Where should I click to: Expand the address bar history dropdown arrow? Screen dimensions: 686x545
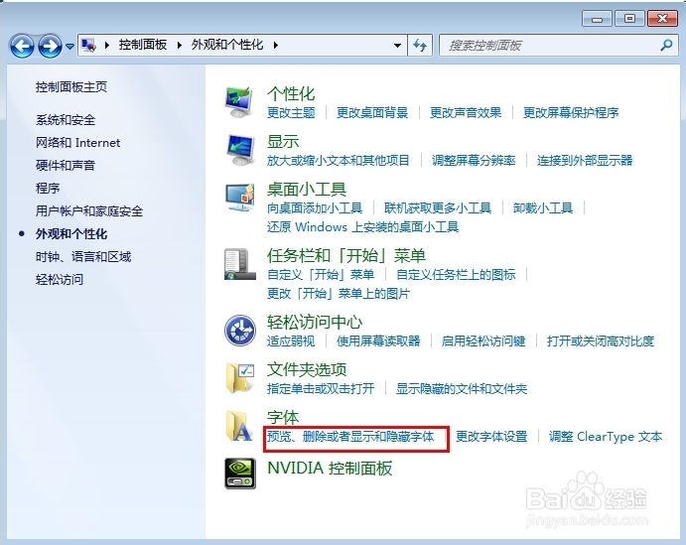397,46
